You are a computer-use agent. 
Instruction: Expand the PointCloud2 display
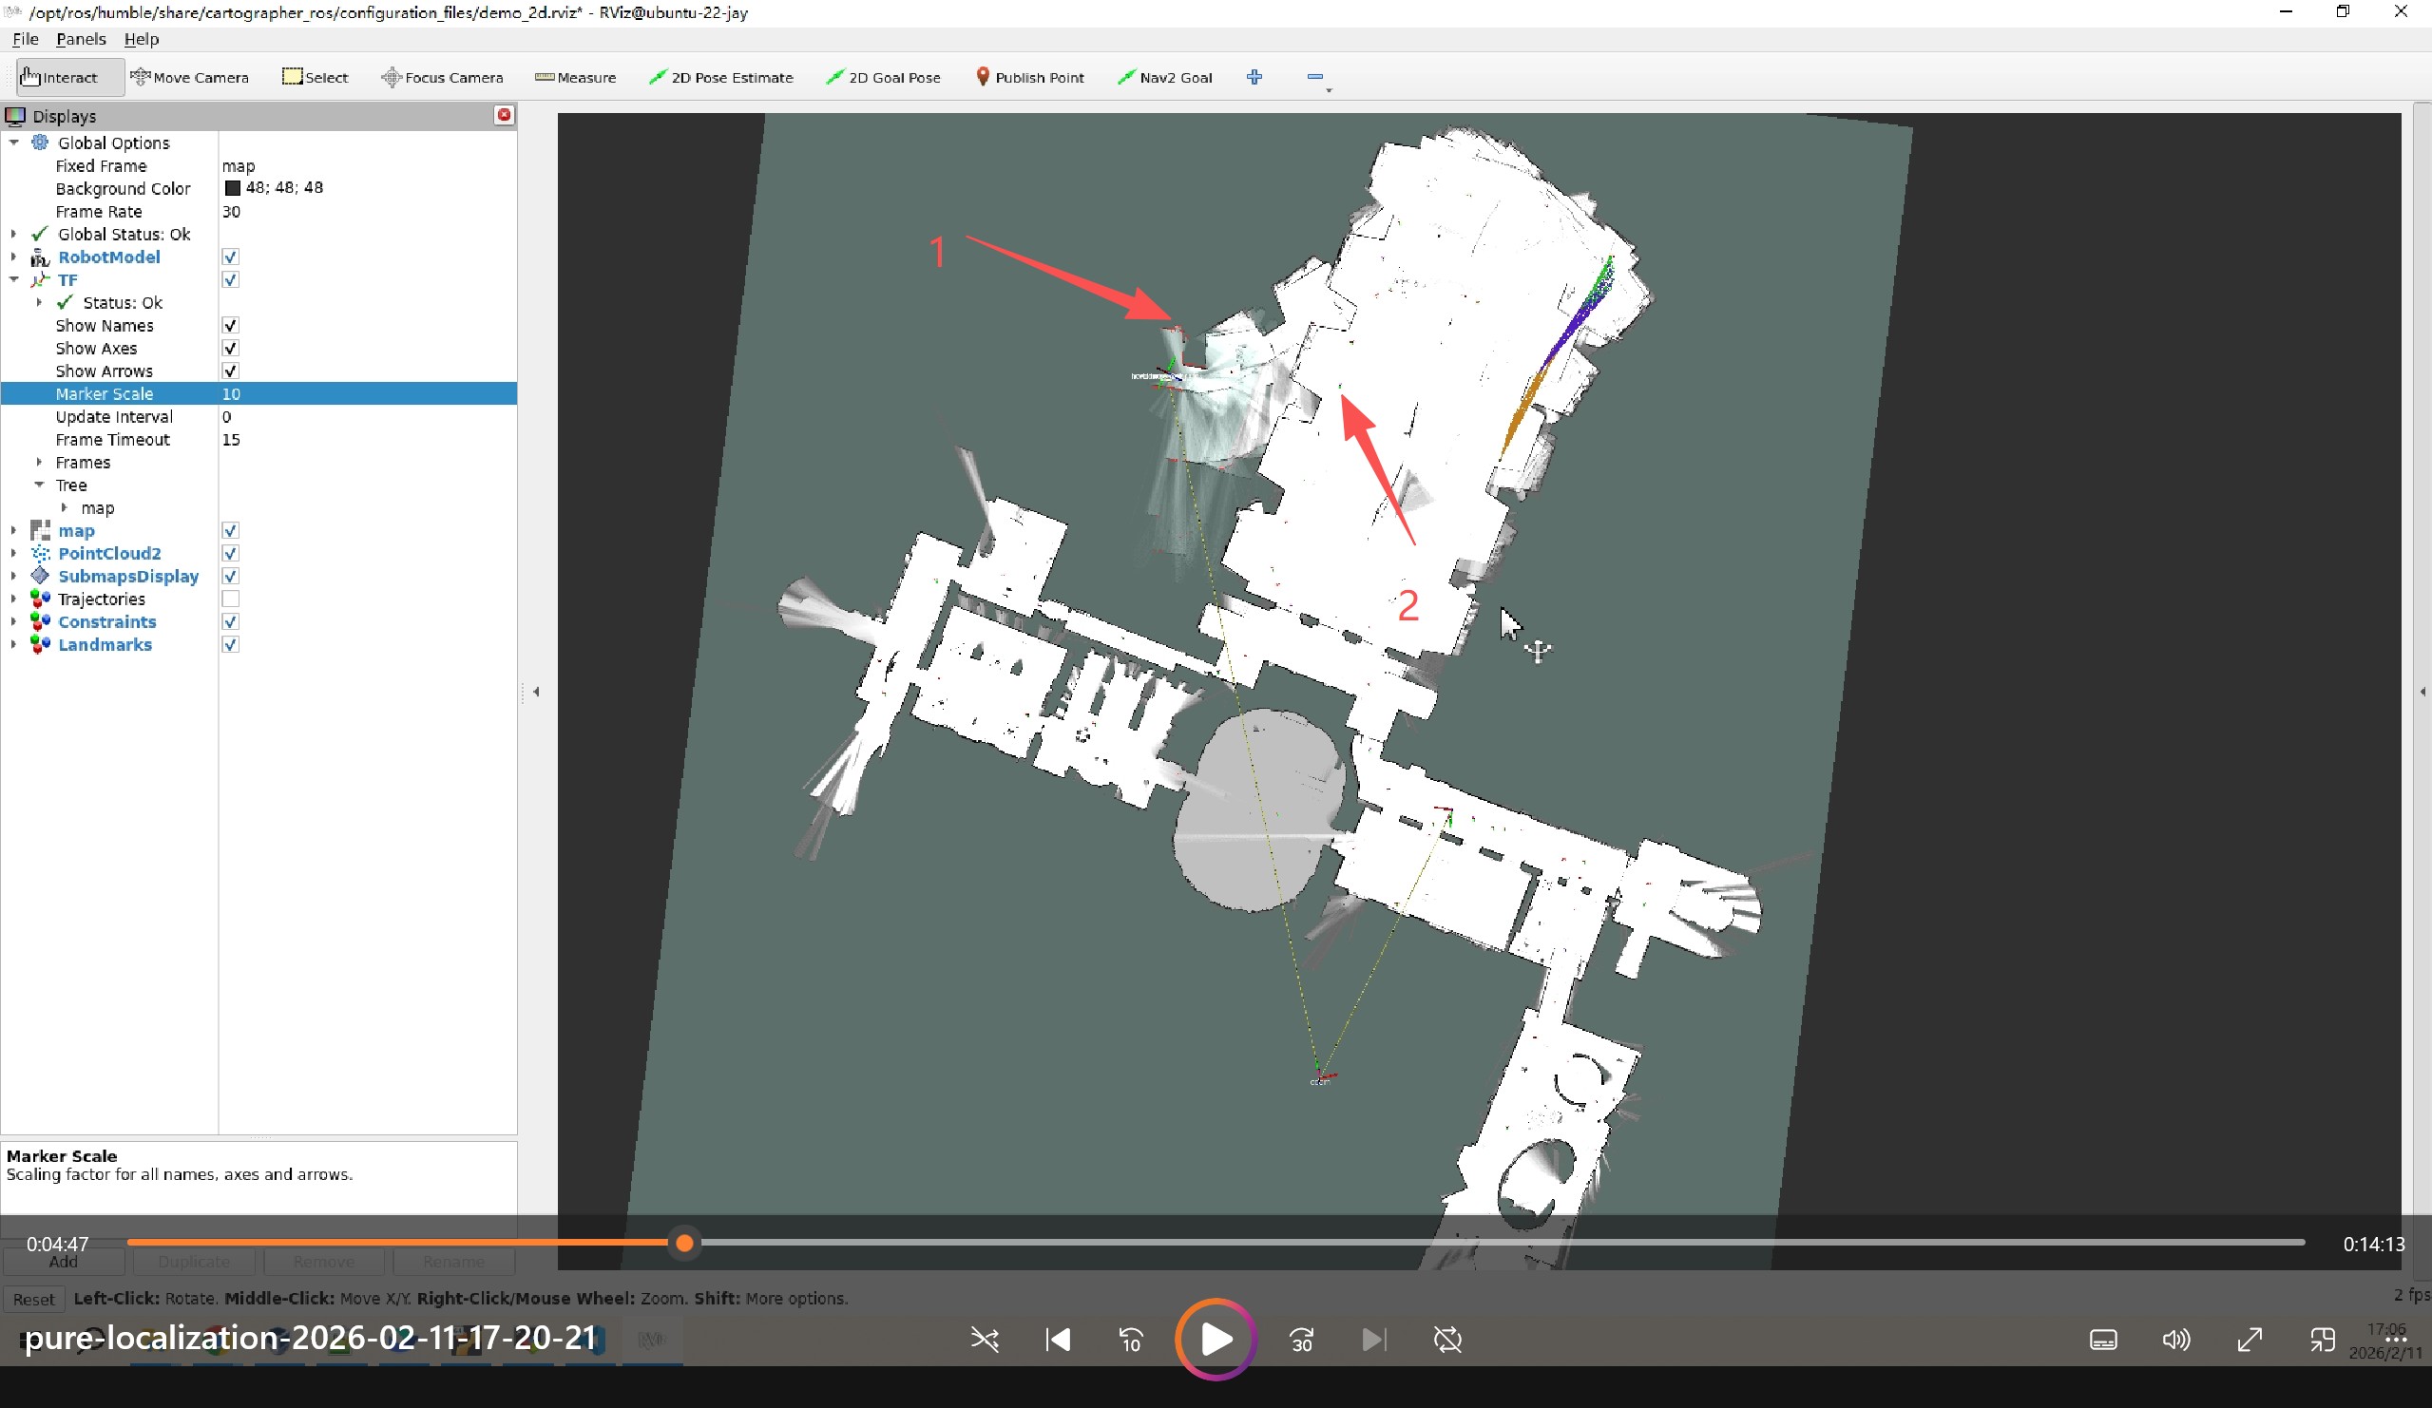coord(13,553)
